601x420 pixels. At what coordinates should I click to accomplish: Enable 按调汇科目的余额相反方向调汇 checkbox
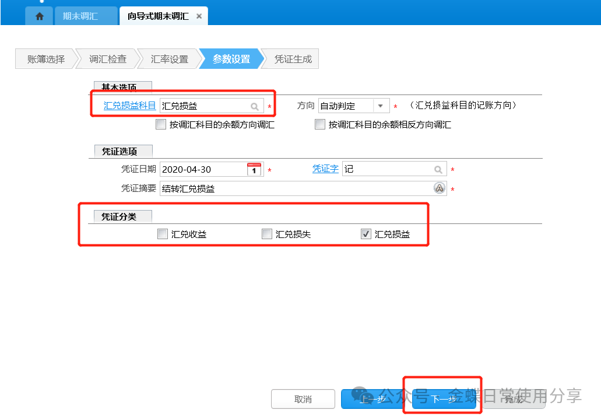319,124
